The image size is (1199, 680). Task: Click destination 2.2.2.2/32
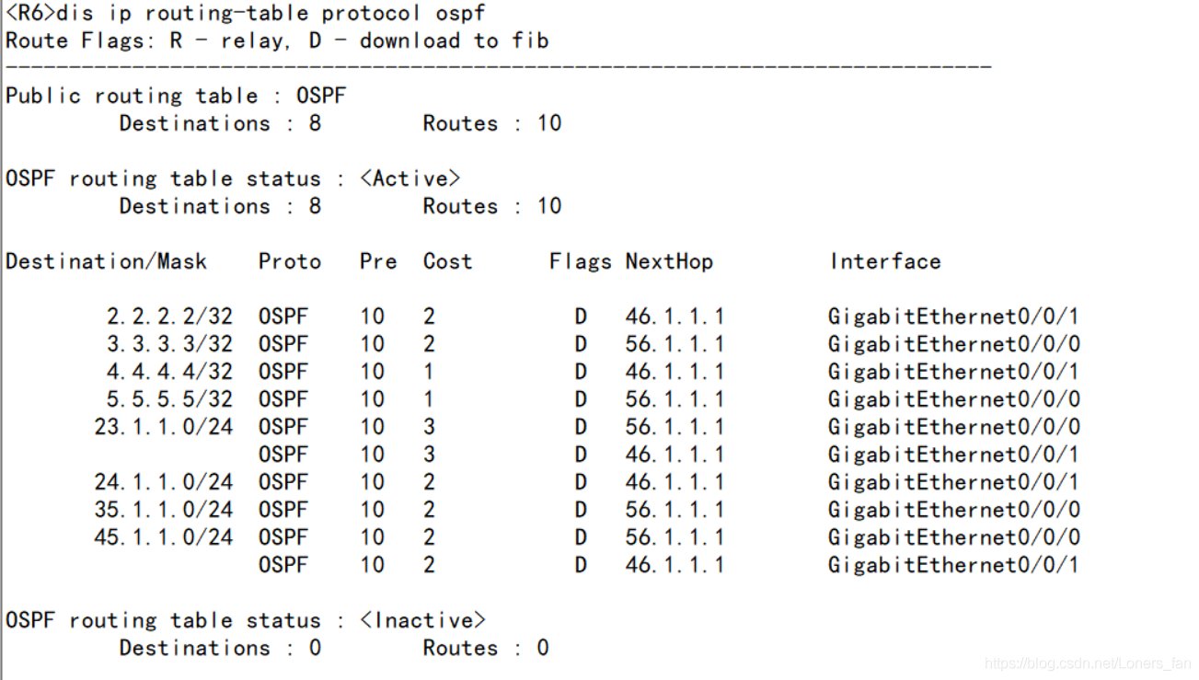(x=169, y=317)
